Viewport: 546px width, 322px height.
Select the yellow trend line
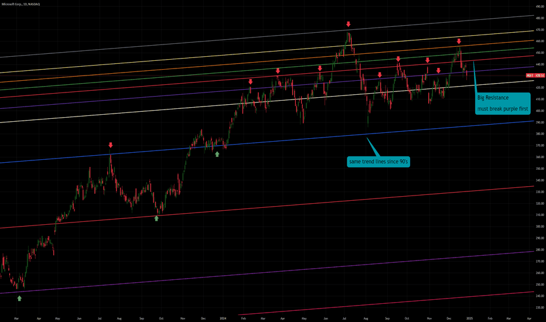pyautogui.click(x=267, y=52)
